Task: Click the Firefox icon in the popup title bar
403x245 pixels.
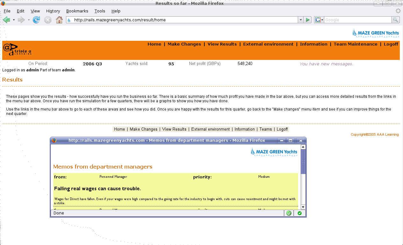Action: [54, 140]
